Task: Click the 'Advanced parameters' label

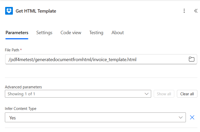Action: click(x=23, y=87)
